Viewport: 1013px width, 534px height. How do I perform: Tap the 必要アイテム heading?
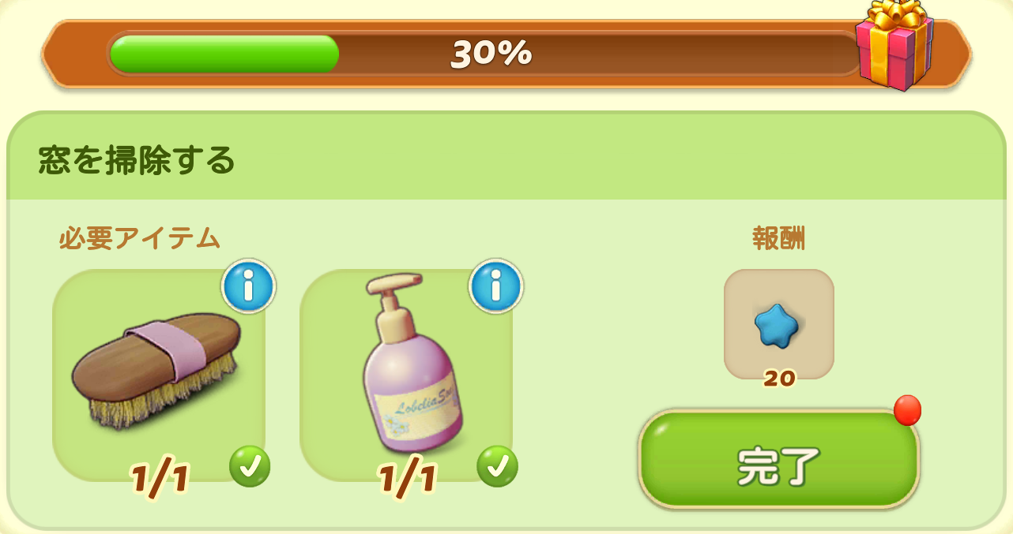pyautogui.click(x=139, y=237)
